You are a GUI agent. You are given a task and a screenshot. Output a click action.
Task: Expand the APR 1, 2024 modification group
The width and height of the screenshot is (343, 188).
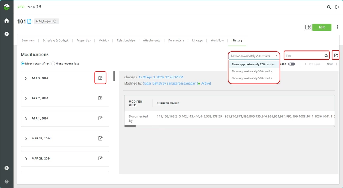(26, 118)
